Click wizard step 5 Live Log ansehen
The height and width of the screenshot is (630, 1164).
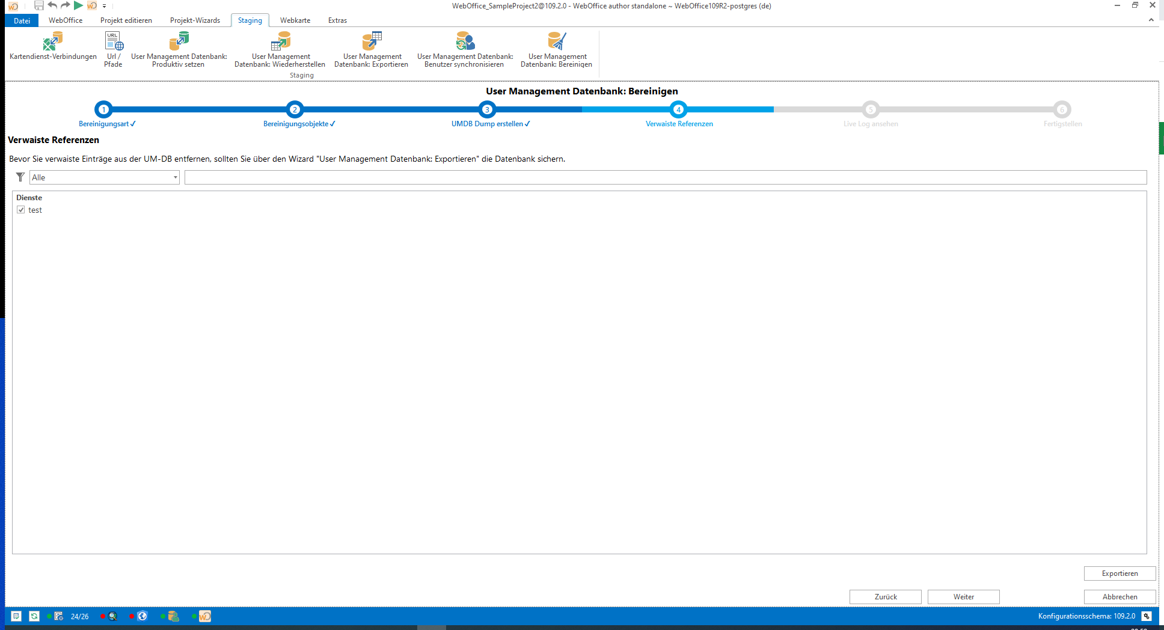[x=870, y=109]
